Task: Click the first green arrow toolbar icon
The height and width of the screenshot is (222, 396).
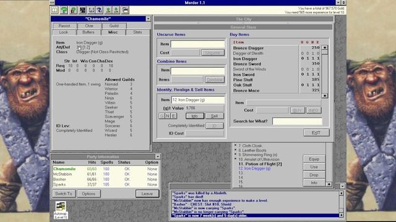Action: (108, 10)
